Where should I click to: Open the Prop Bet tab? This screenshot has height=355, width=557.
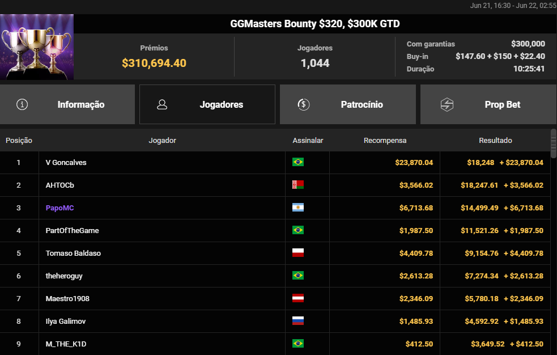pyautogui.click(x=488, y=104)
